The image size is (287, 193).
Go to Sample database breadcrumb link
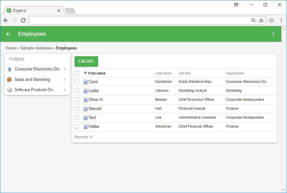(x=37, y=48)
